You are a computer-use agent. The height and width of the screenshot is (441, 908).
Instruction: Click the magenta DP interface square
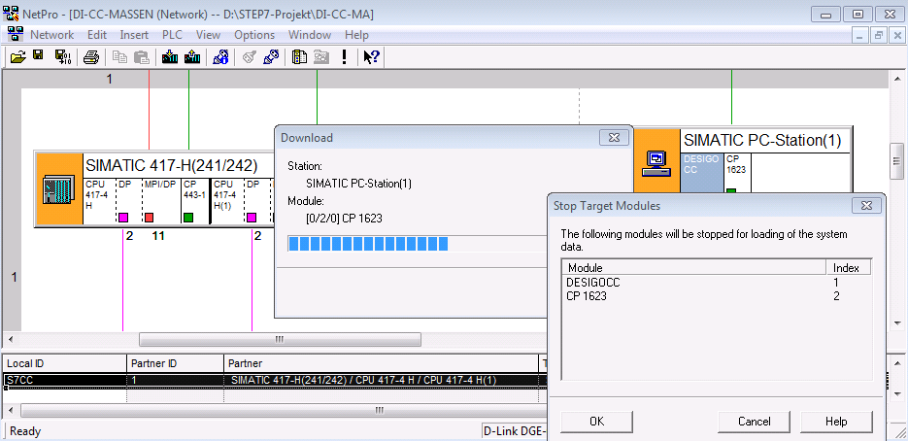[123, 217]
